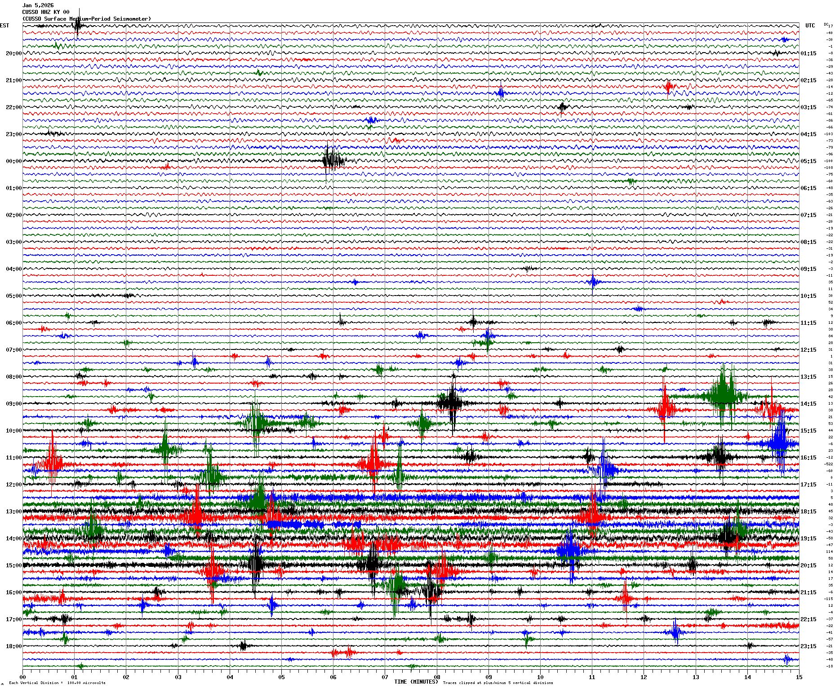
Task: Select the 20:00 EST time label
Action: [x=13, y=53]
